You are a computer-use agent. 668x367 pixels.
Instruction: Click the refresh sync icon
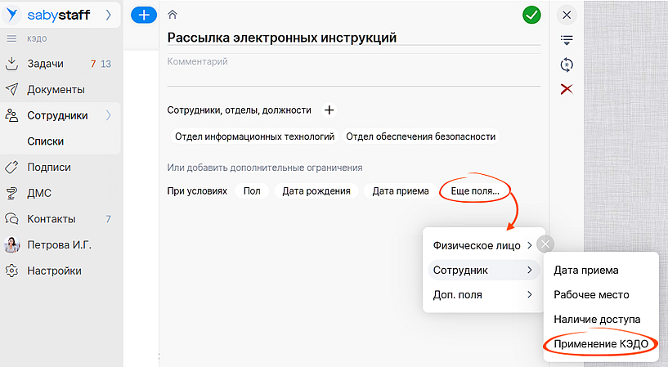point(567,65)
